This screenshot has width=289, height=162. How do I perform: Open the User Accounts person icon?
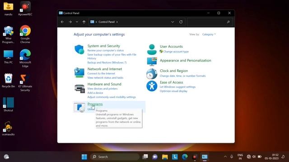click(152, 49)
